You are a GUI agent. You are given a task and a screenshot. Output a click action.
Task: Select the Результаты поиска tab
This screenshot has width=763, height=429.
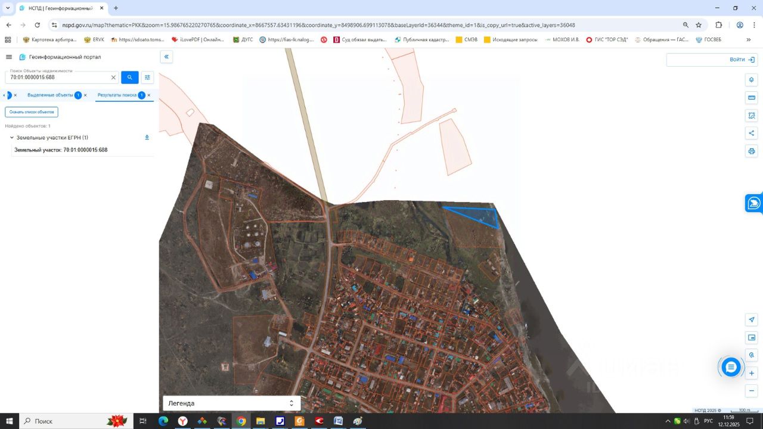pyautogui.click(x=117, y=95)
